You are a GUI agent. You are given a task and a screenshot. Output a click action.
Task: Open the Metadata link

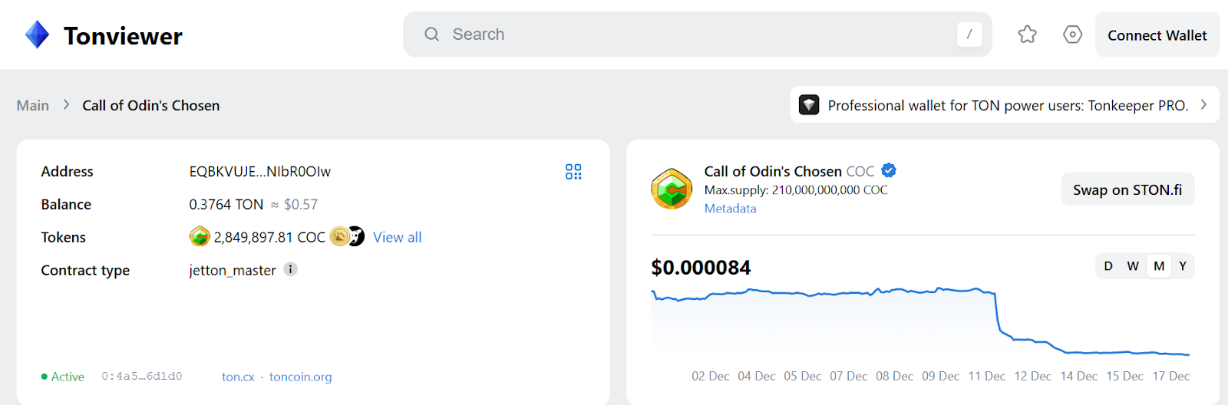click(x=730, y=209)
